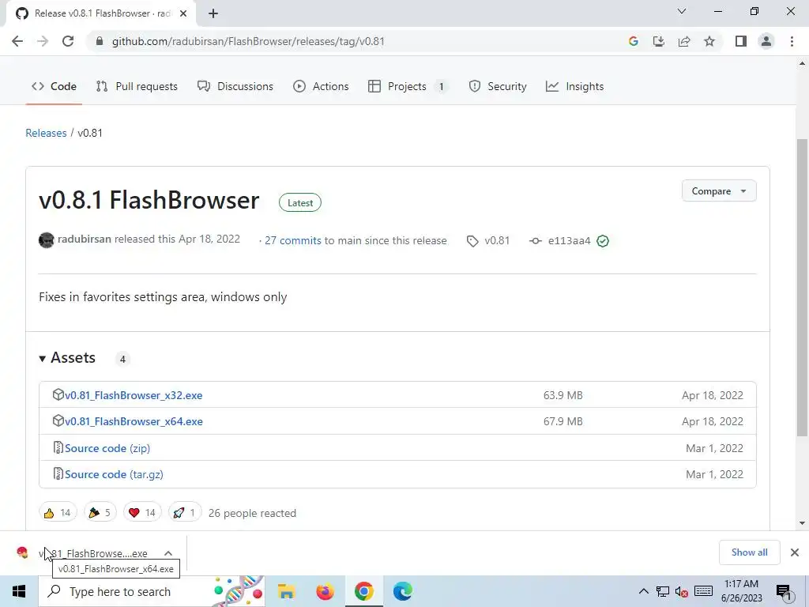Click the padlock site info icon
The width and height of the screenshot is (809, 607).
100,41
